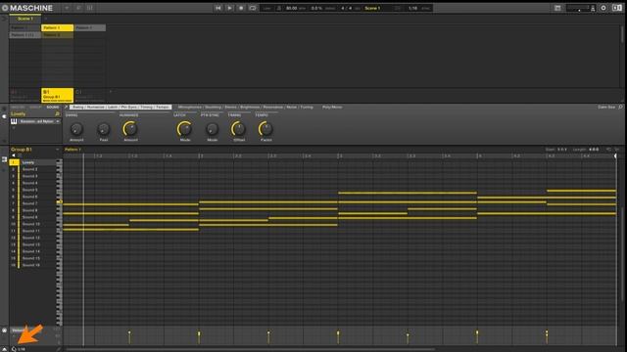Switch to the GROUP tab
The image size is (627, 352).
35,108
